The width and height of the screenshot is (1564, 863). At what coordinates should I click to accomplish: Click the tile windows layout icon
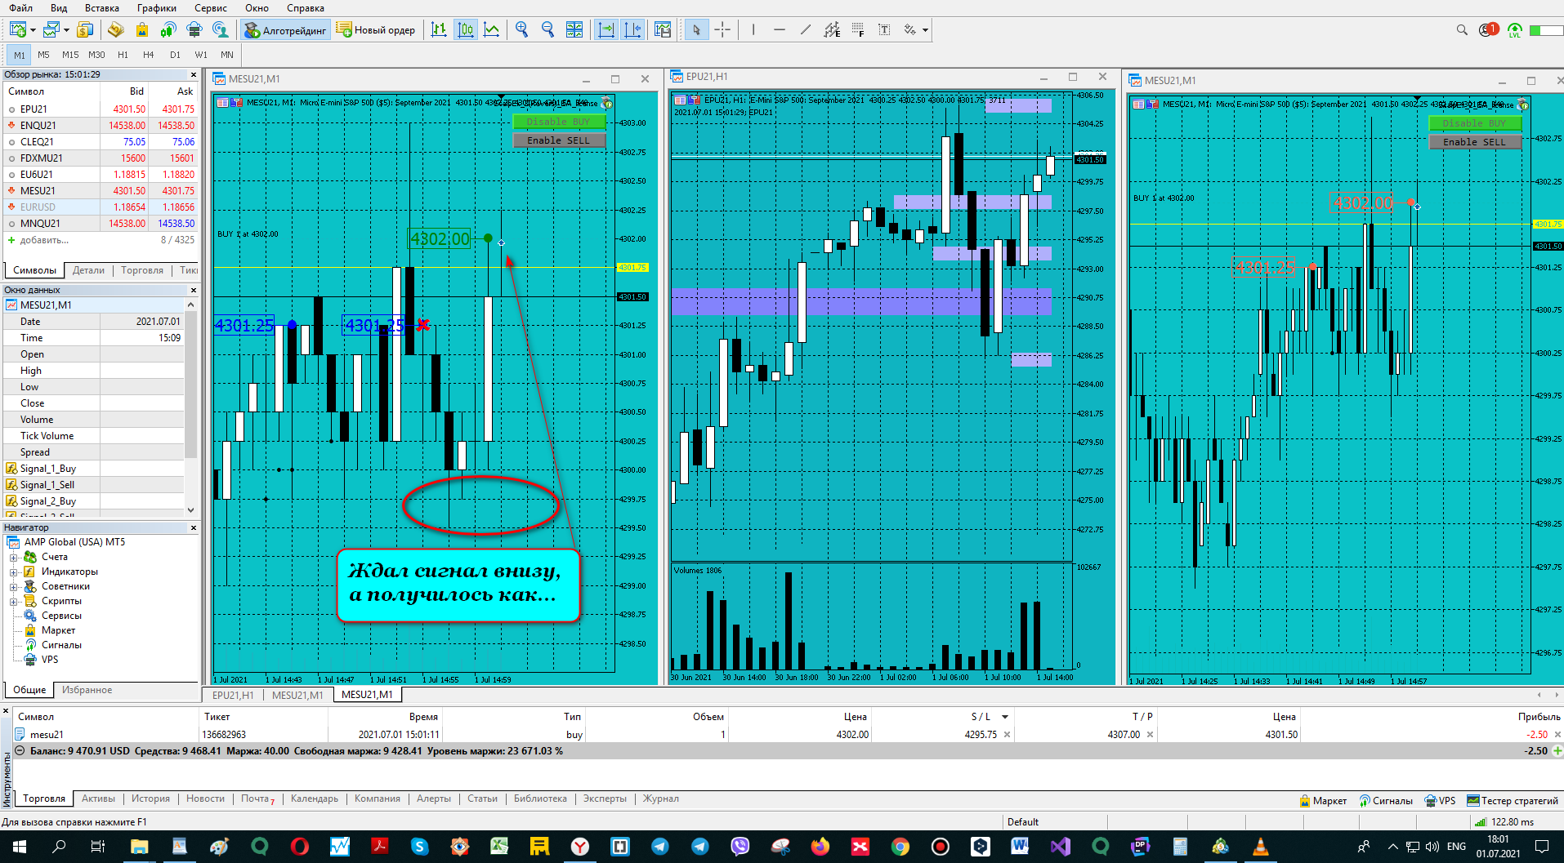pos(574,30)
